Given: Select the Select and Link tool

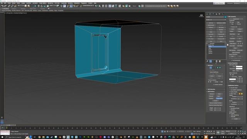Looking at the screenshot, I should 9,6.
